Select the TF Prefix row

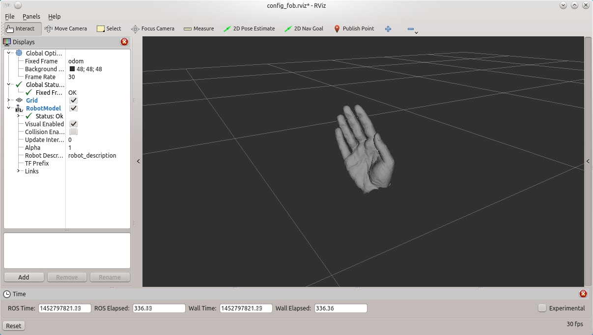pyautogui.click(x=67, y=163)
